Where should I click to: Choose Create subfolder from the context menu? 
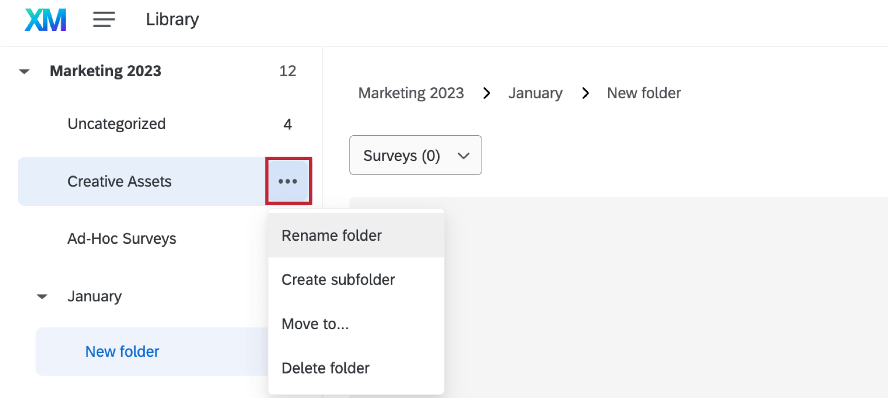point(338,279)
